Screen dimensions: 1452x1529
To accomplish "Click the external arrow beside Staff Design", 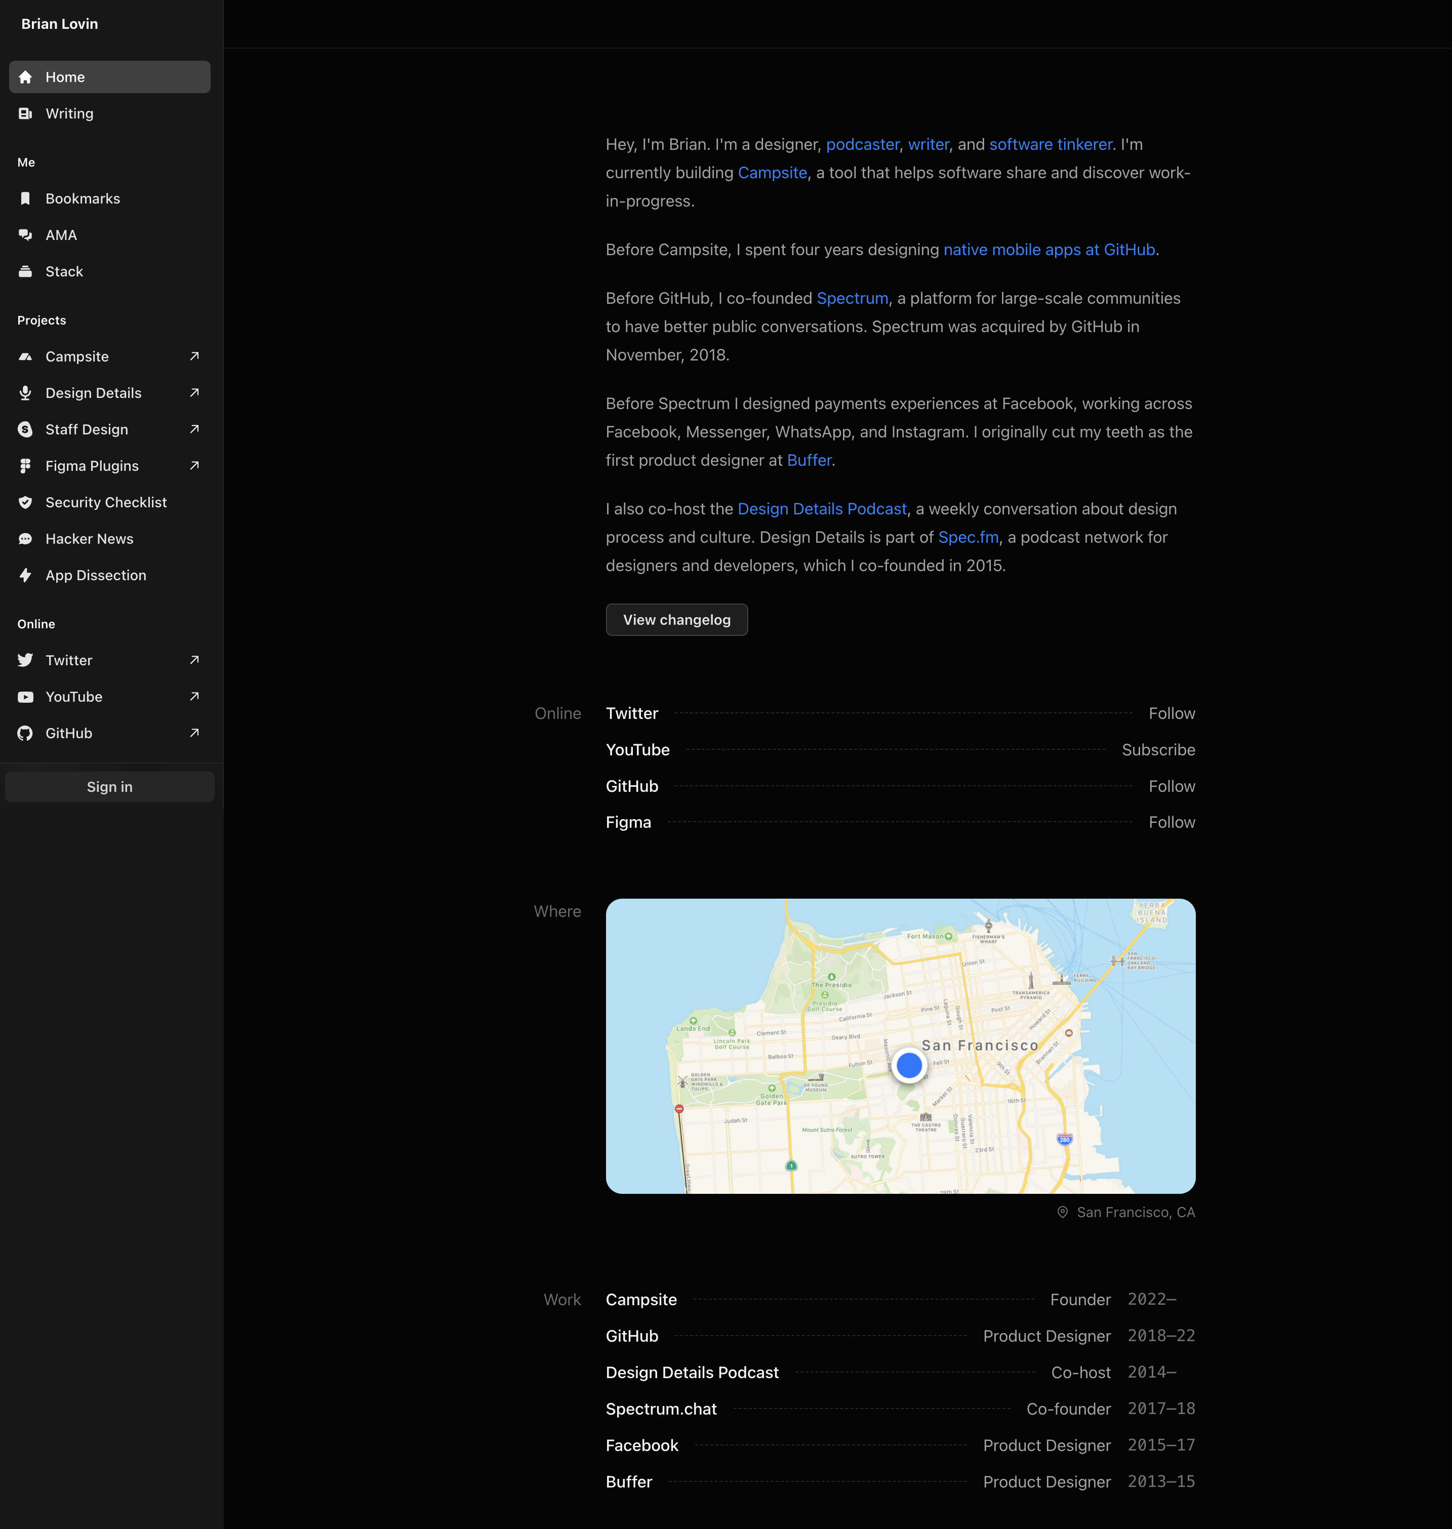I will [193, 429].
